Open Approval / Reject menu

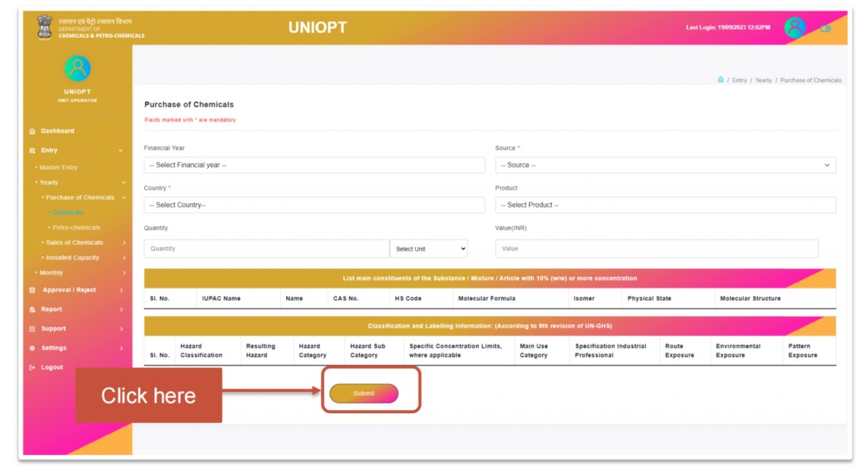coord(69,290)
